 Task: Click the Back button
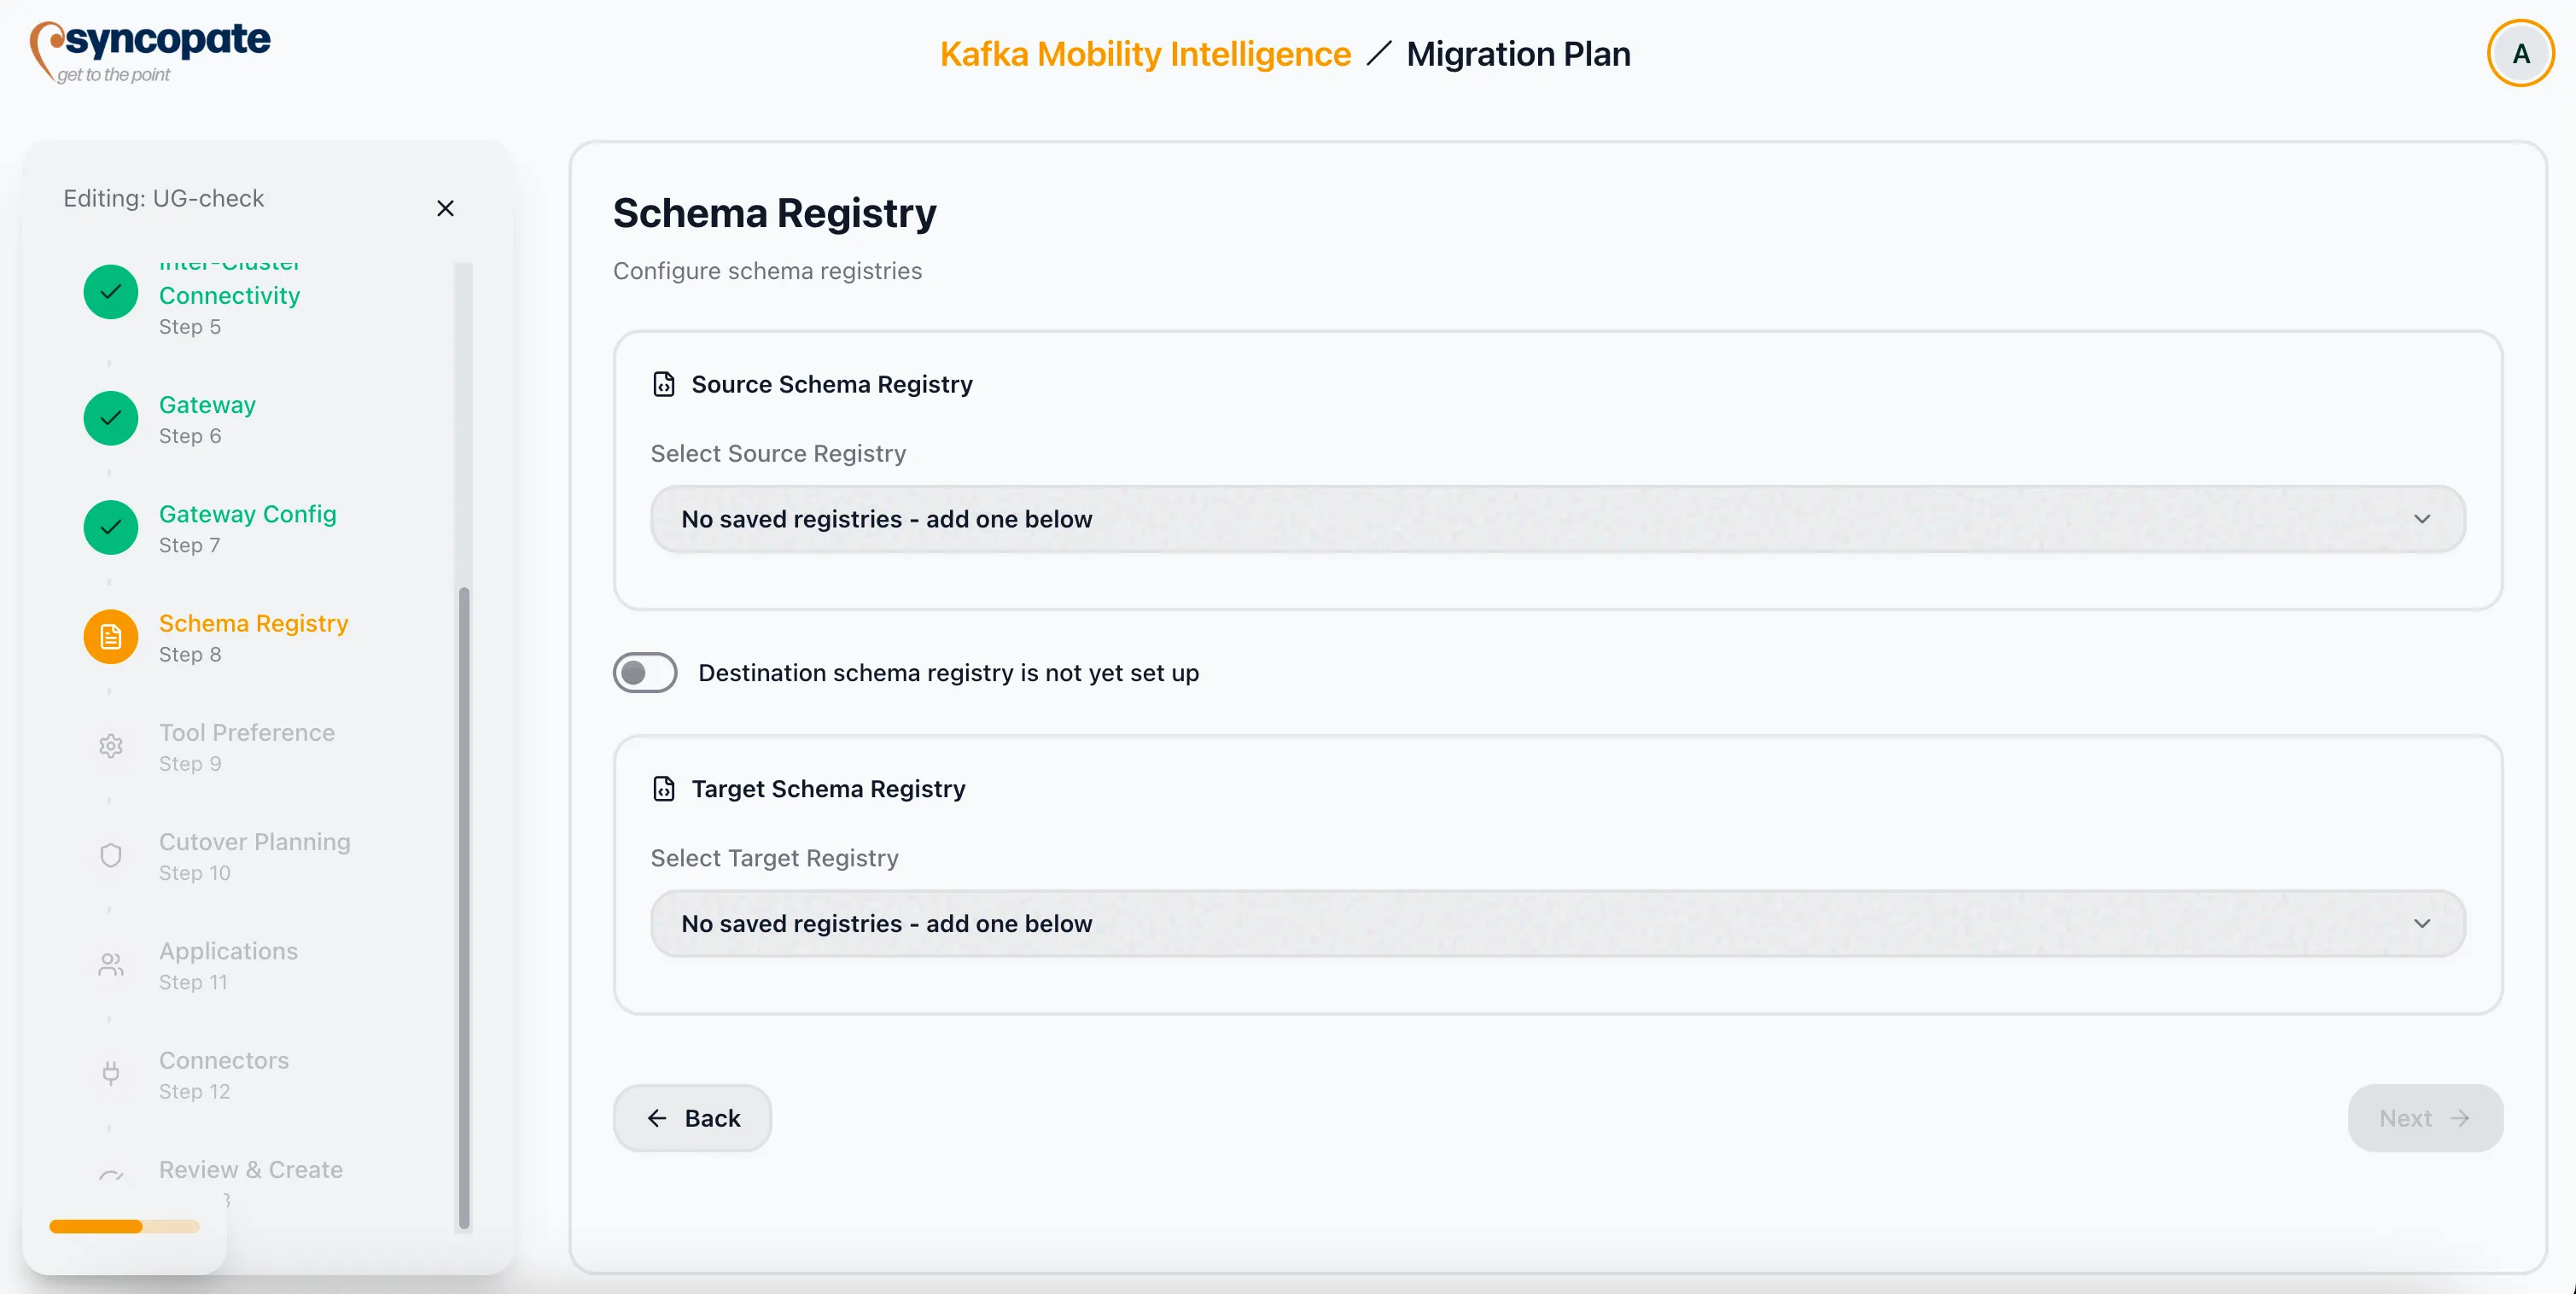[692, 1117]
